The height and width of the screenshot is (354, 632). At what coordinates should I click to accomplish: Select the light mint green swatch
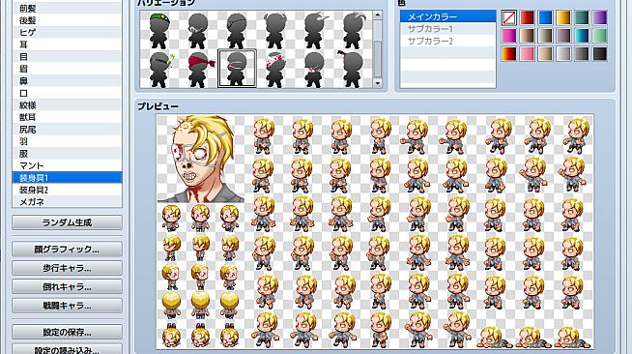600,36
